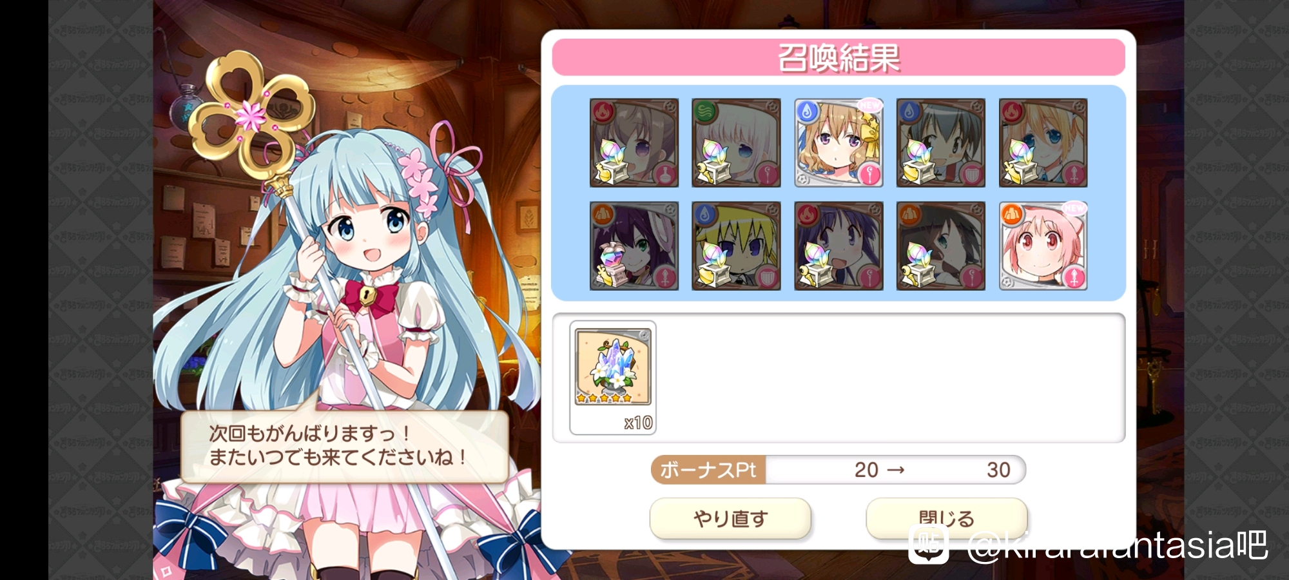Viewport: 1289px width, 580px height.
Task: Click fire element icon on first card
Action: point(603,112)
